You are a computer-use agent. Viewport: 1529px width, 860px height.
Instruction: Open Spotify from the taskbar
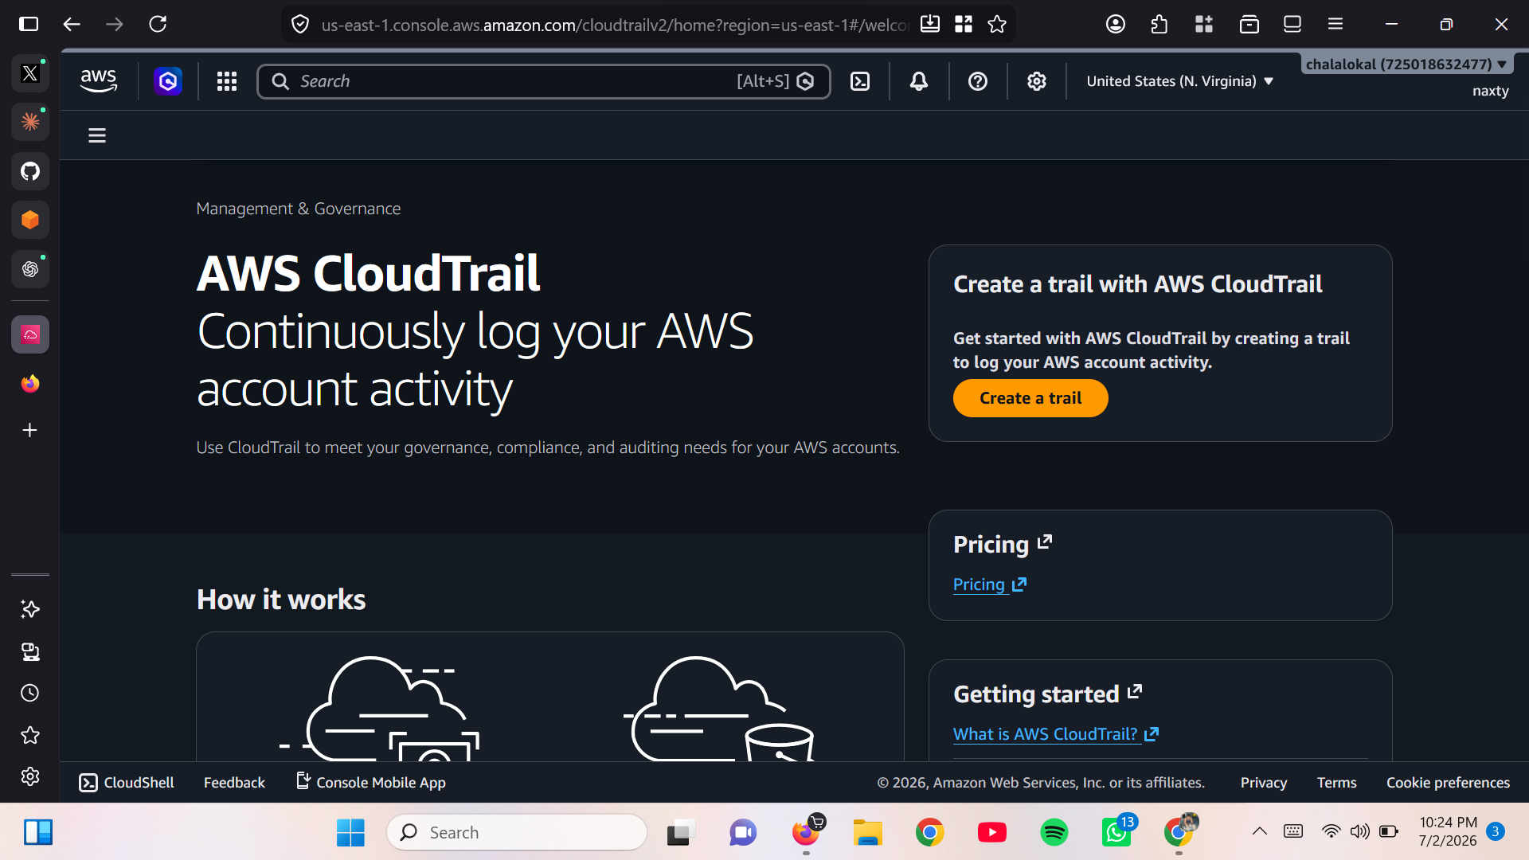pos(1054,832)
